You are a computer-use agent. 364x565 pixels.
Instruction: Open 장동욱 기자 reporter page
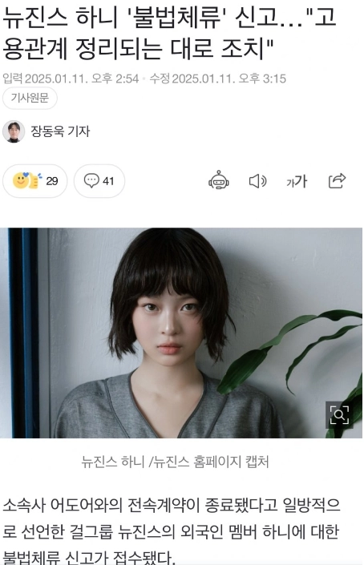(60, 131)
